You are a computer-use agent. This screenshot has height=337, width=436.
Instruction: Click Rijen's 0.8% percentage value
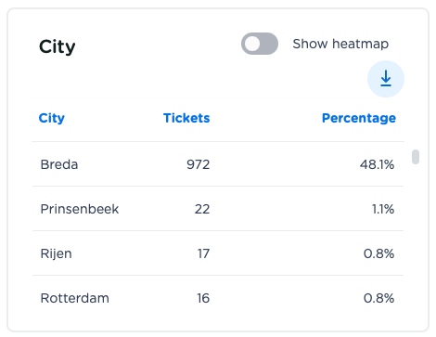click(x=378, y=253)
